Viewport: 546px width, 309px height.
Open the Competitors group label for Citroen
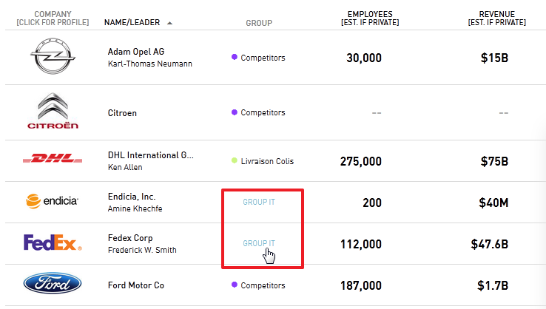click(263, 112)
